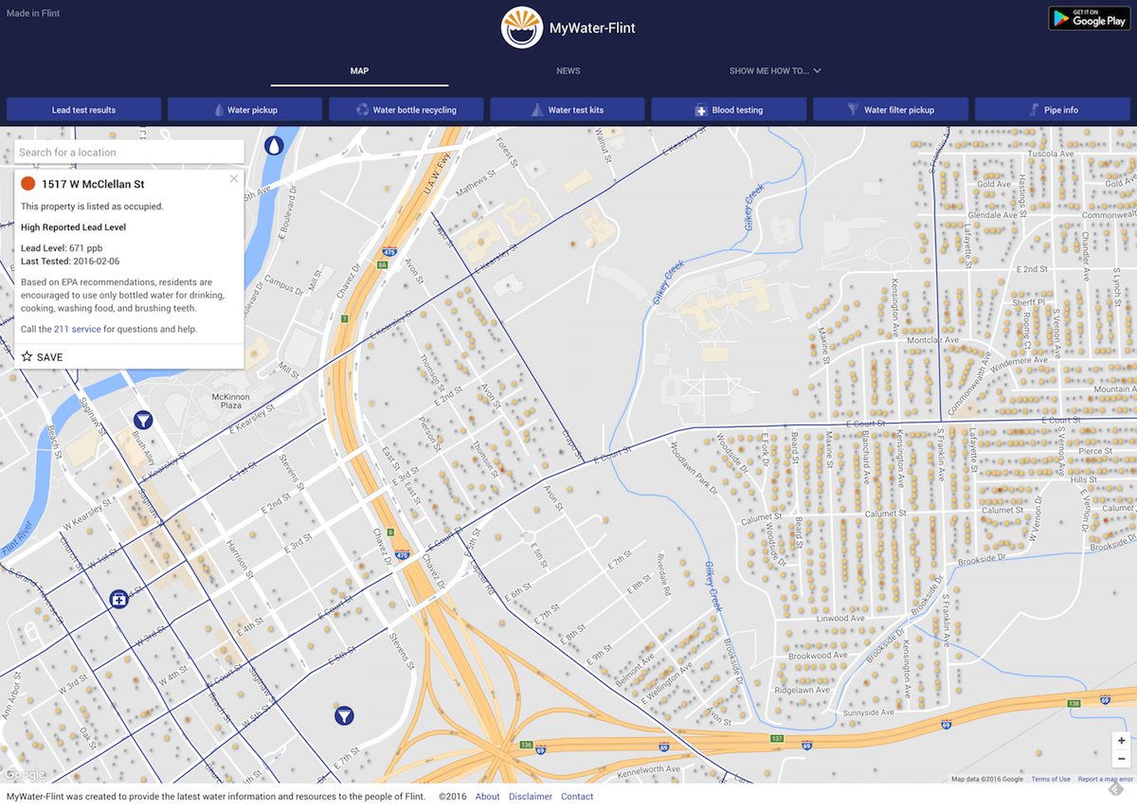The width and height of the screenshot is (1137, 812).
Task: Close the 1517 W McClellan St info card
Action: [234, 178]
